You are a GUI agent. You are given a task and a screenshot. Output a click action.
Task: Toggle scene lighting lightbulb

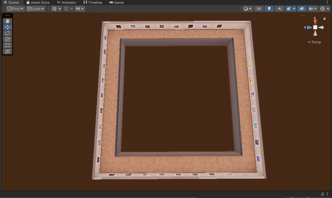269,9
